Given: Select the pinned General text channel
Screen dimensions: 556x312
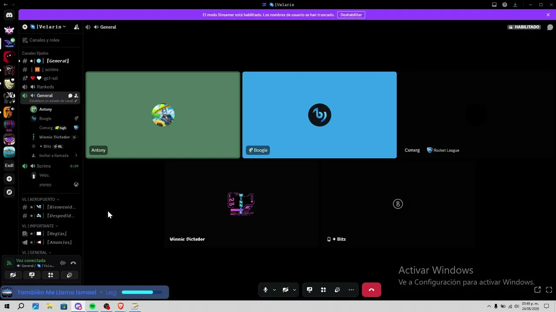Looking at the screenshot, I should [50, 61].
